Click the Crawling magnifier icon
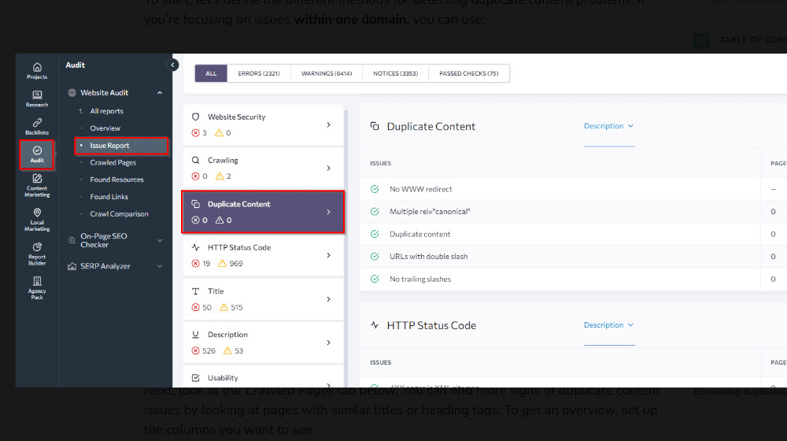787x441 pixels. click(196, 160)
